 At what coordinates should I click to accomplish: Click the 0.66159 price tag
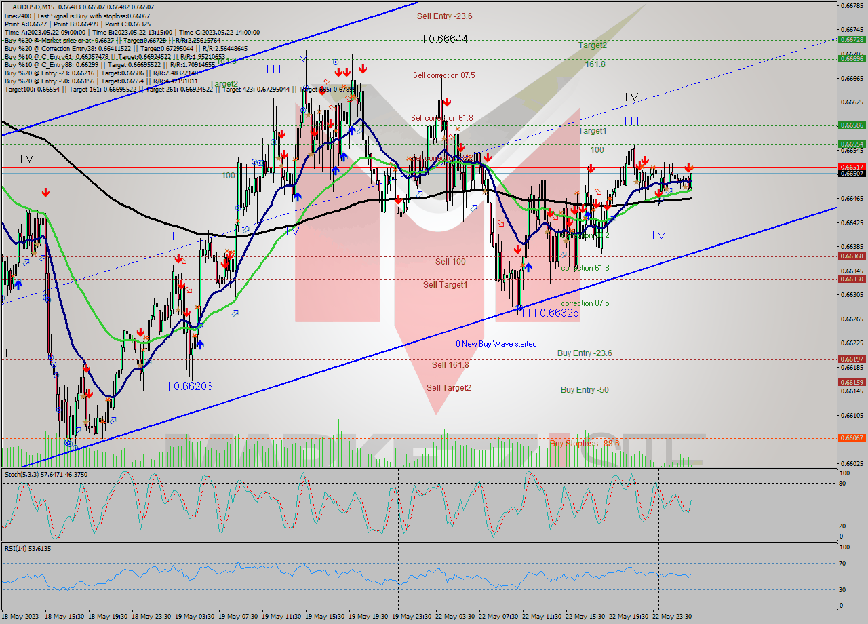click(852, 382)
